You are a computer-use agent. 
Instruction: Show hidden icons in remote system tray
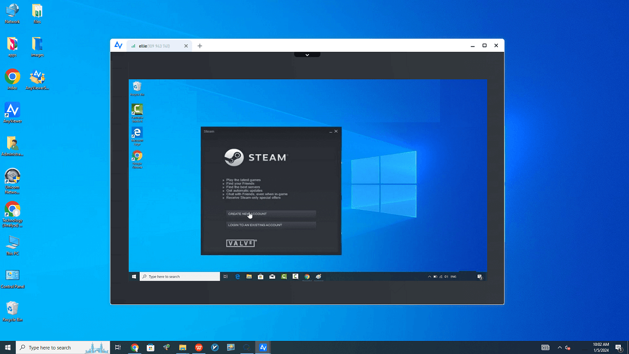(x=429, y=277)
